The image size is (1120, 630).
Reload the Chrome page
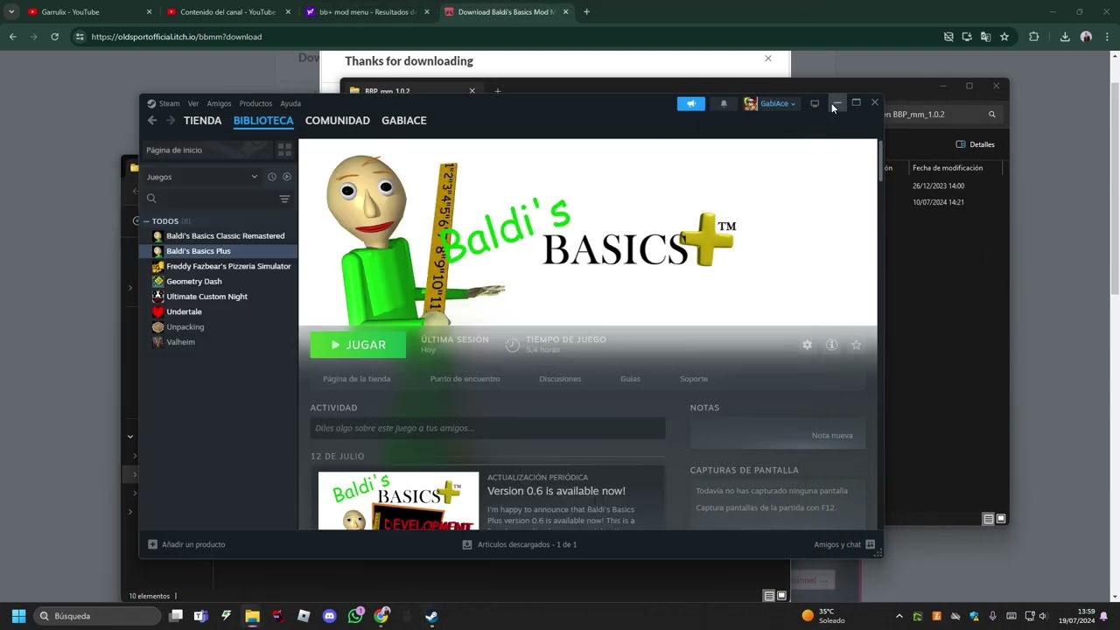coord(54,37)
